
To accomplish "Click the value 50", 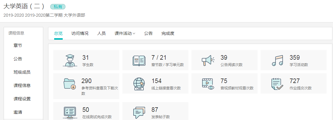I will click(x=86, y=110).
